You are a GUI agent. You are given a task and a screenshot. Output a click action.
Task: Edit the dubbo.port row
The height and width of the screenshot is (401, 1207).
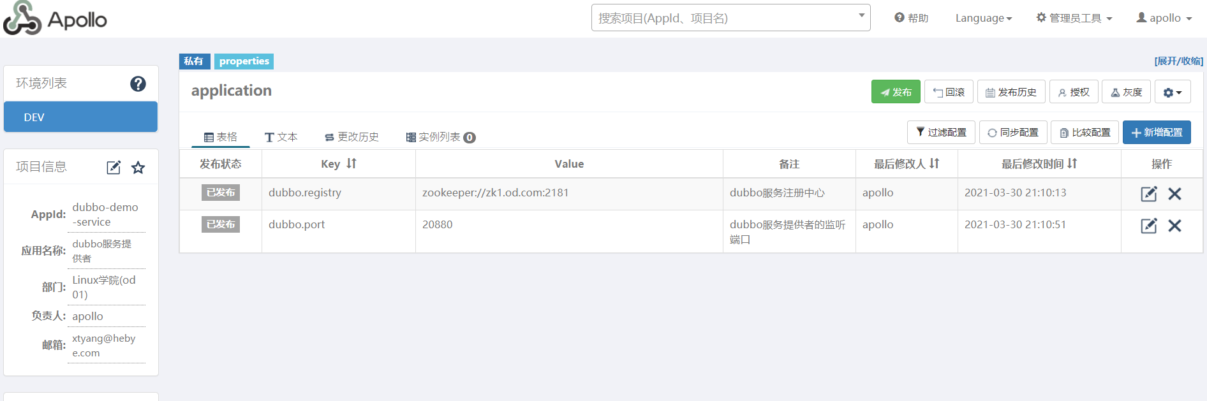(1149, 226)
